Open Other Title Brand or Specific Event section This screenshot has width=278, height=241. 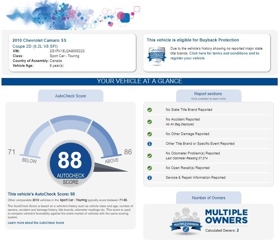(x=200, y=144)
